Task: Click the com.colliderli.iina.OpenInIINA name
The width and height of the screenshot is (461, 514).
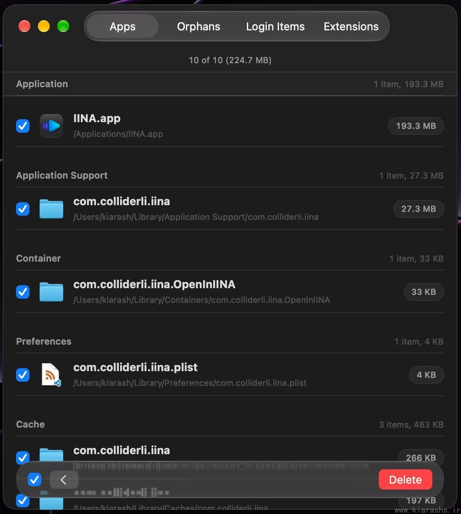Action: coord(154,284)
